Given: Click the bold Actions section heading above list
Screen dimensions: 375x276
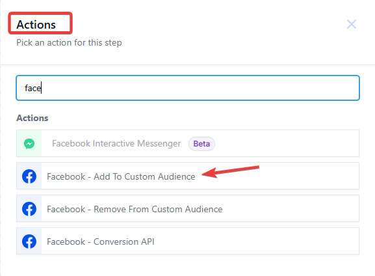Looking at the screenshot, I should (32, 118).
